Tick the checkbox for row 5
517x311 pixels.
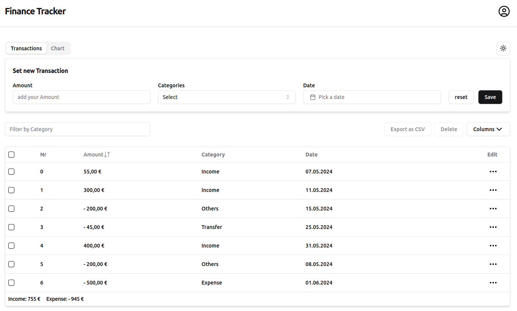(11, 264)
